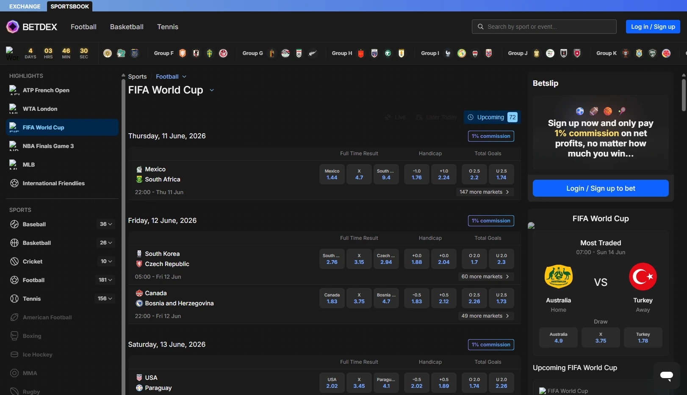Click the Australia team crest
The image size is (687, 395).
click(558, 277)
